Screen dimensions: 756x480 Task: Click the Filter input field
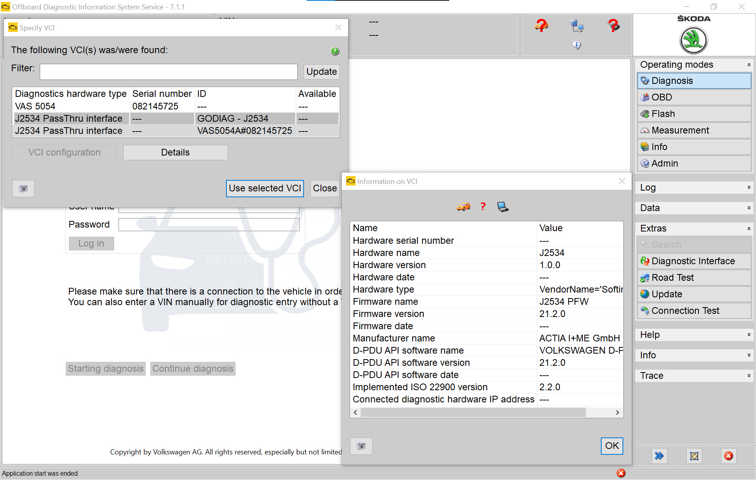[169, 72]
